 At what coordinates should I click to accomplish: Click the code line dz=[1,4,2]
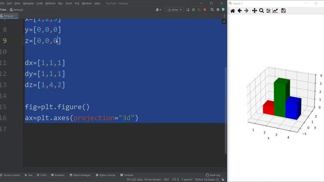point(45,85)
